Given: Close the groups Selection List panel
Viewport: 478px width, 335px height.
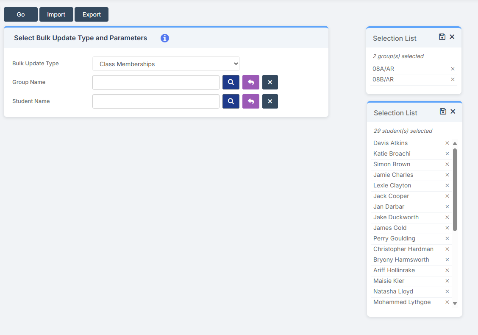Looking at the screenshot, I should [452, 37].
